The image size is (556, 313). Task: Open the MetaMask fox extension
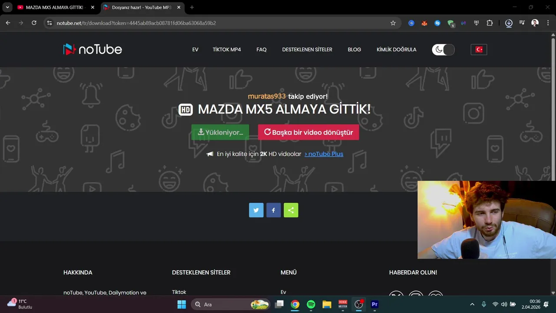(424, 23)
